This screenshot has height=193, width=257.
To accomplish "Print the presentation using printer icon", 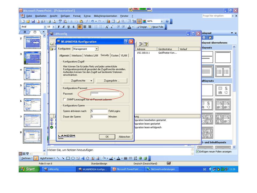I will point(49,21).
